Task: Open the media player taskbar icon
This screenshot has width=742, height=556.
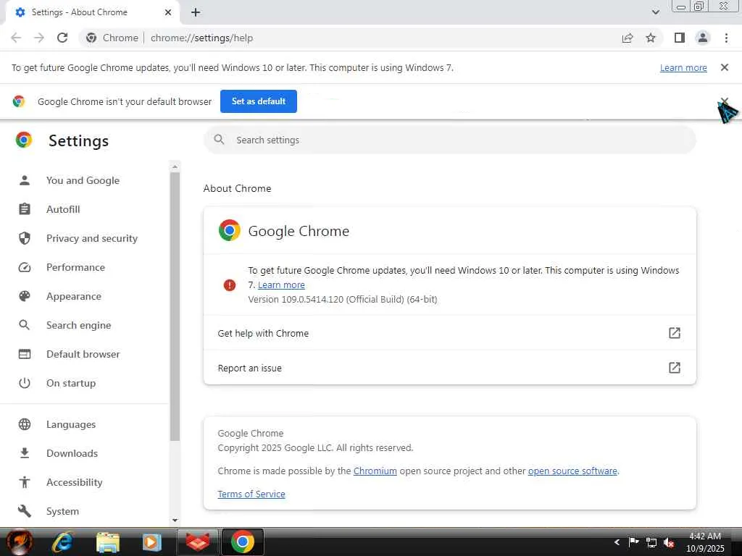Action: point(152,542)
